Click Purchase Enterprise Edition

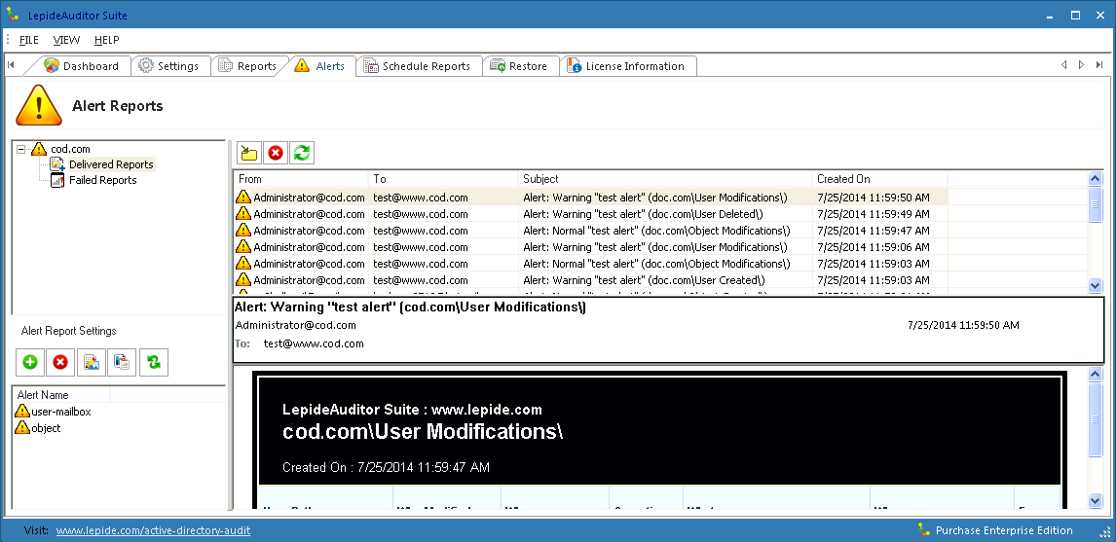pyautogui.click(x=1004, y=530)
